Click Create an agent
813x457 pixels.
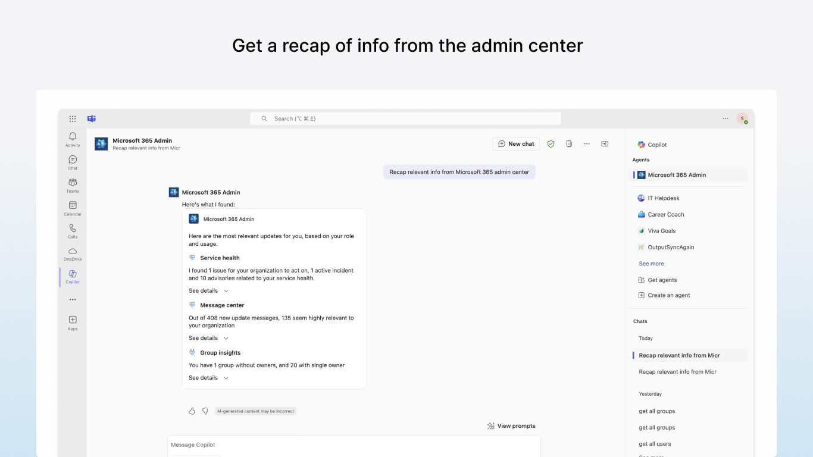(664, 295)
